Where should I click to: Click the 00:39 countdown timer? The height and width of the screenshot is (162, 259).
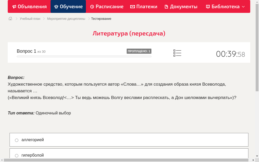[227, 53]
